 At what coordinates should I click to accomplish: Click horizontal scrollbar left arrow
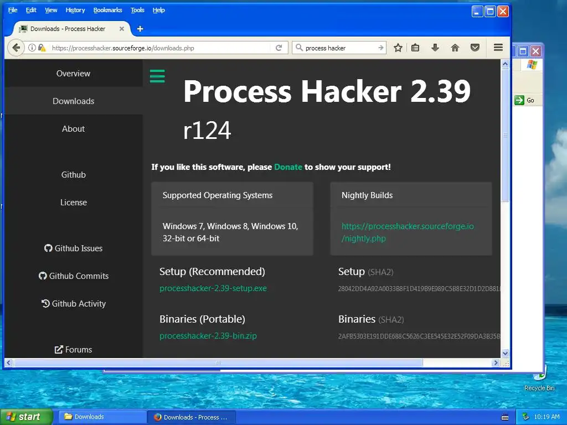9,362
